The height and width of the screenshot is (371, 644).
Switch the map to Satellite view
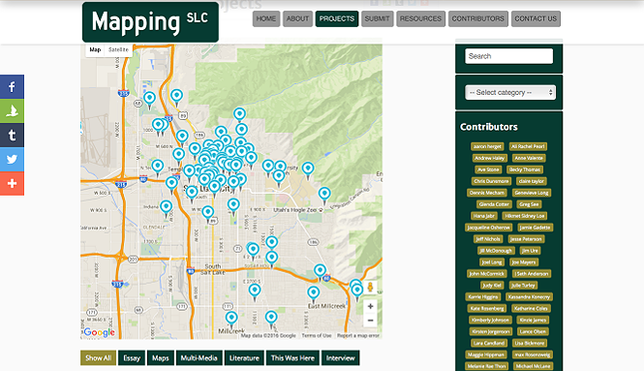click(118, 49)
